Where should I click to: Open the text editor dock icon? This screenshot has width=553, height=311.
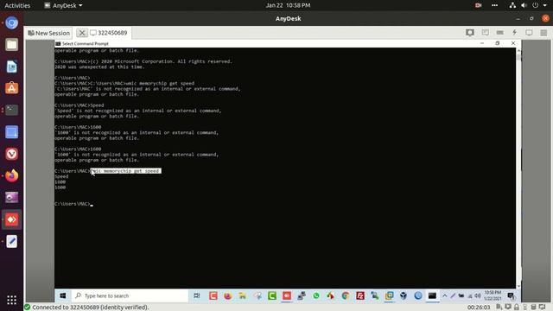click(11, 242)
